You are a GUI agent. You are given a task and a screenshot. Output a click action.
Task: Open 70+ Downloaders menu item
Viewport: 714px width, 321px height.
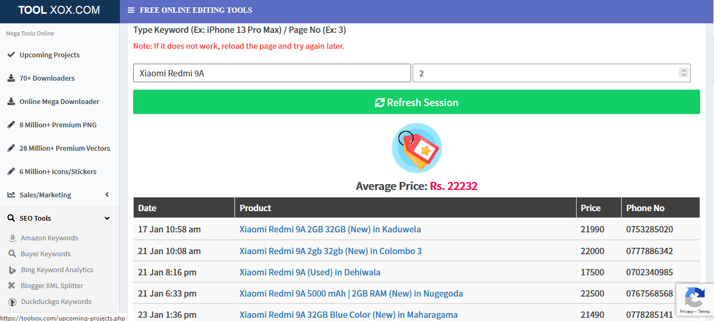[47, 78]
